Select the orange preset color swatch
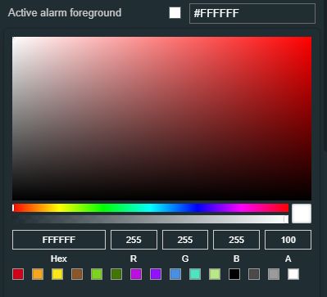Image resolution: width=327 pixels, height=297 pixels. [x=38, y=274]
